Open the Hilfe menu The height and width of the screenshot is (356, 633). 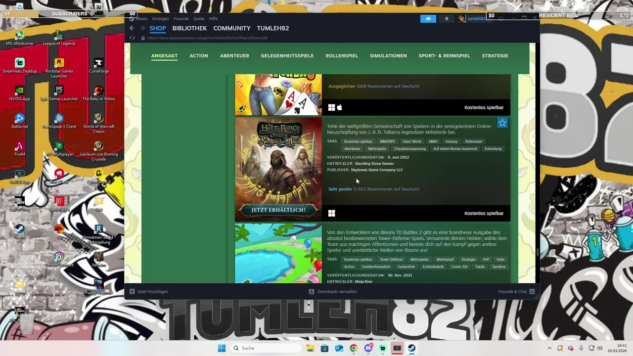[213, 19]
